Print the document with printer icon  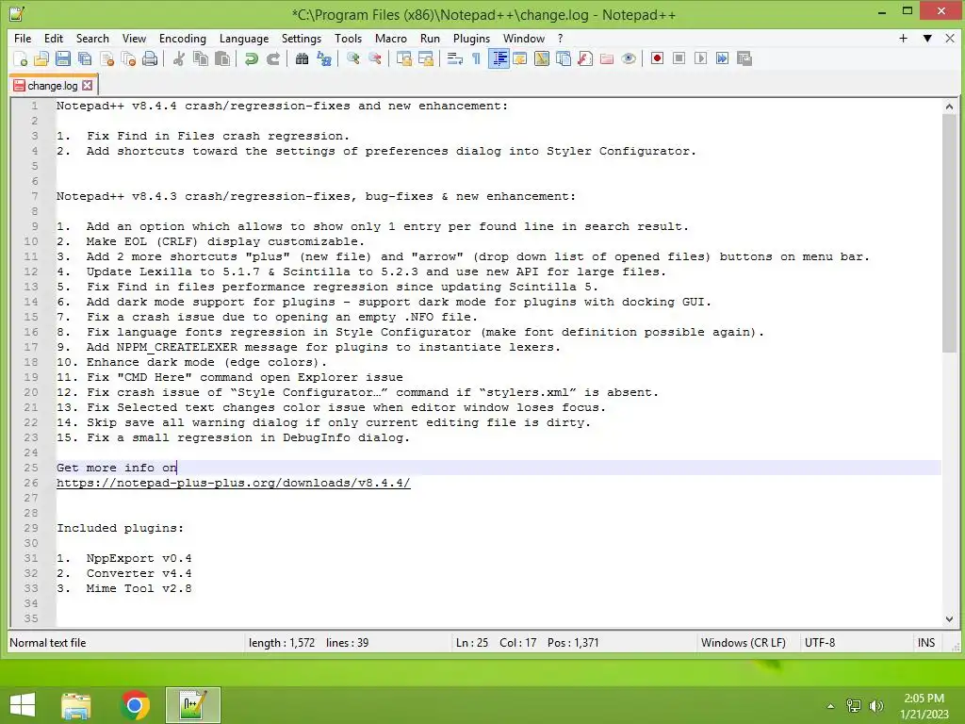point(150,58)
